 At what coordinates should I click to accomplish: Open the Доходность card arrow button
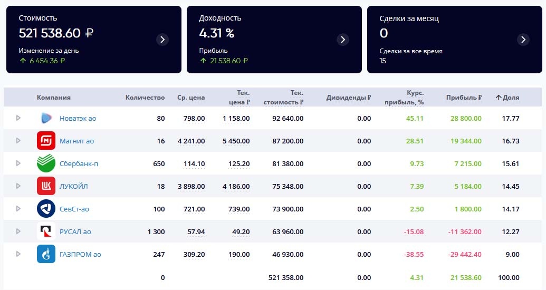click(343, 40)
